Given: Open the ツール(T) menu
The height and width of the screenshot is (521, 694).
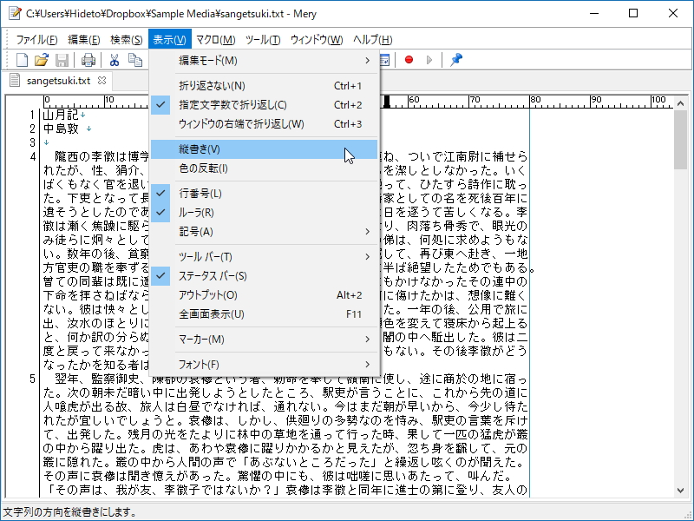Looking at the screenshot, I should click(263, 39).
